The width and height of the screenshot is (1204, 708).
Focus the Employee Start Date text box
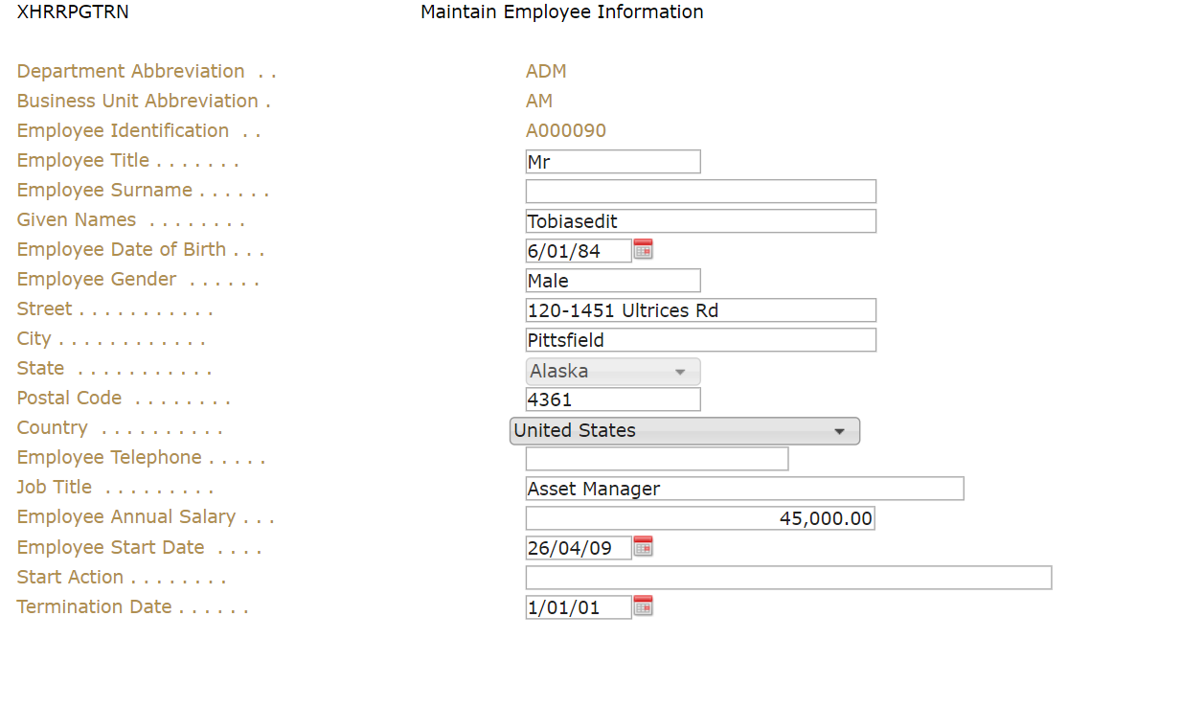click(x=578, y=548)
